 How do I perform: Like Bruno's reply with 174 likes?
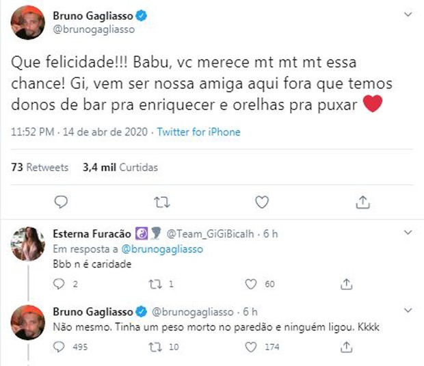(251, 348)
